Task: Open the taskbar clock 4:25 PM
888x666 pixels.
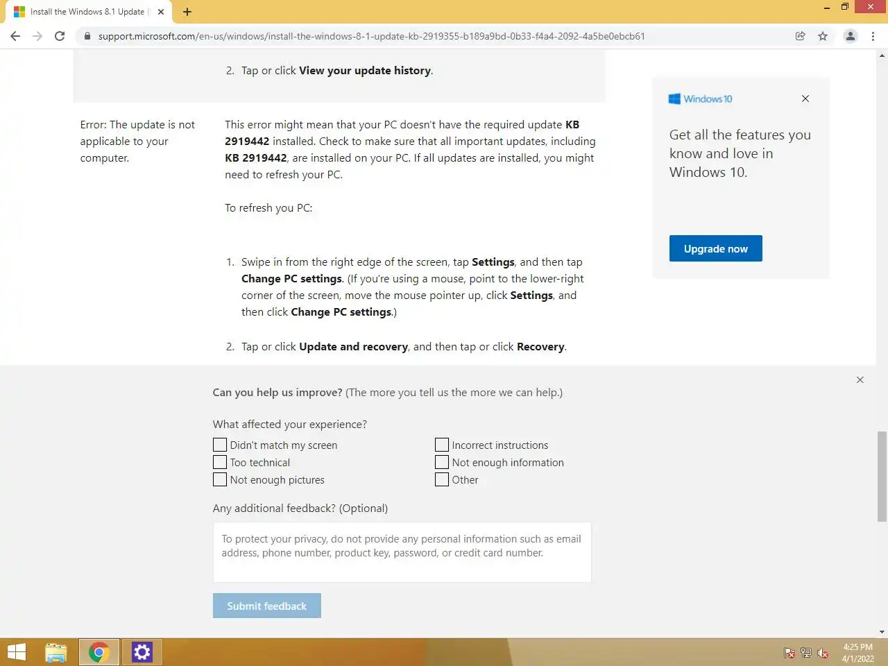Action: pyautogui.click(x=857, y=653)
